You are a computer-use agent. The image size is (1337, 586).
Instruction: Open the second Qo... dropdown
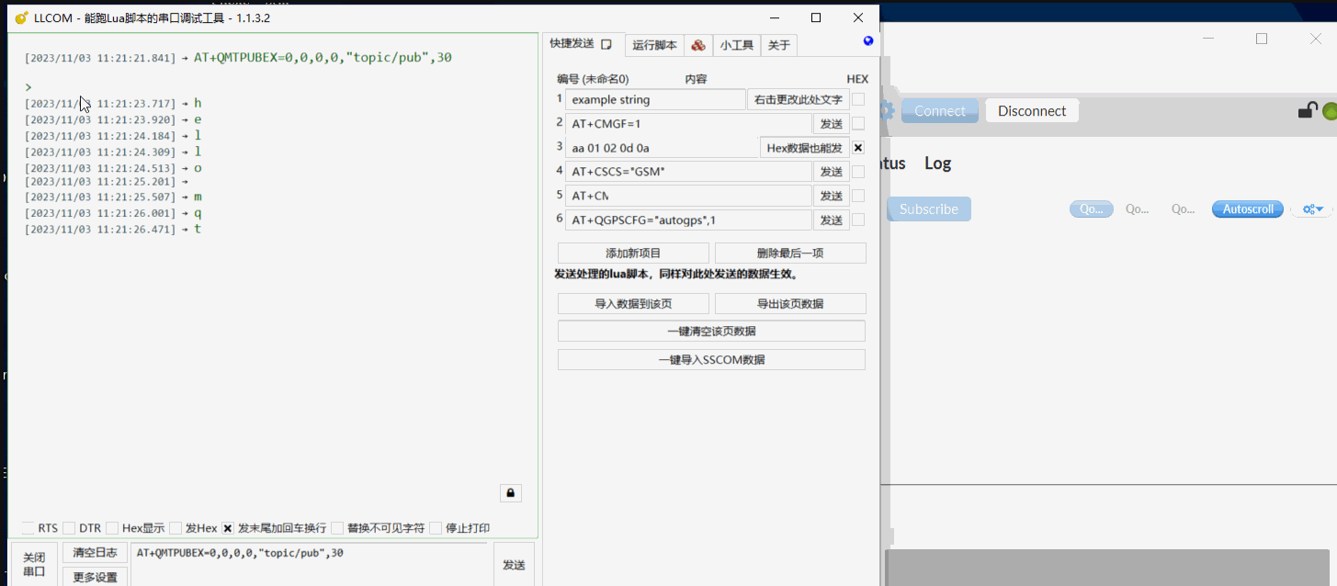coord(1137,208)
